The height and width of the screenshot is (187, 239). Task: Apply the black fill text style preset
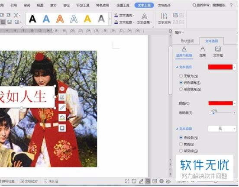click(x=32, y=19)
